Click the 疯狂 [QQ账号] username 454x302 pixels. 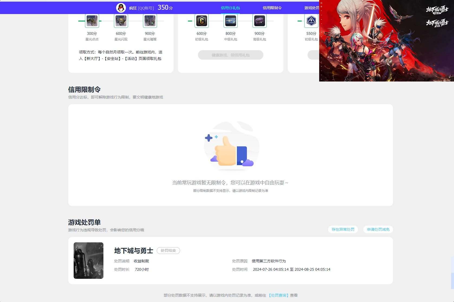coord(141,8)
